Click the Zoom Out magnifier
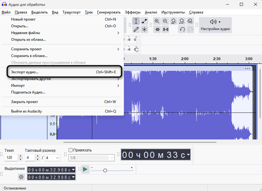Image resolution: width=262 pixels, height=191 pixels. [165, 21]
